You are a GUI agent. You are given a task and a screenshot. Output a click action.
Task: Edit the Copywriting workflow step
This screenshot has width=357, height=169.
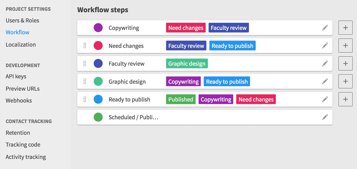tap(325, 28)
